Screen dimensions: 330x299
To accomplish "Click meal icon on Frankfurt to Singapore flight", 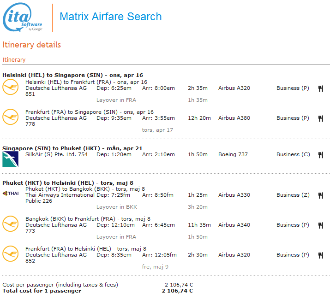I will click(320, 118).
